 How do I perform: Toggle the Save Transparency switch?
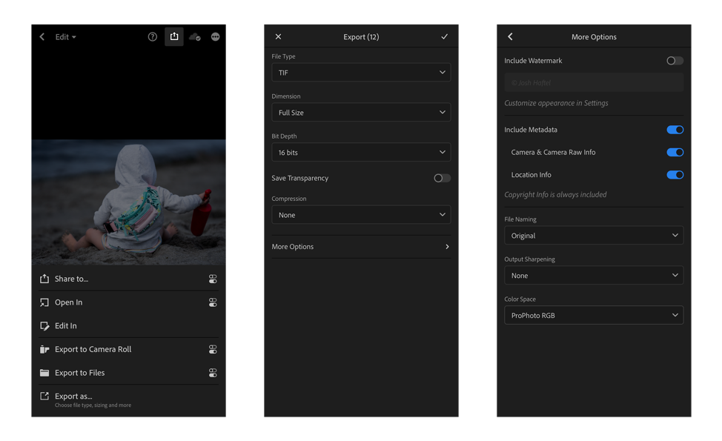[x=442, y=178]
